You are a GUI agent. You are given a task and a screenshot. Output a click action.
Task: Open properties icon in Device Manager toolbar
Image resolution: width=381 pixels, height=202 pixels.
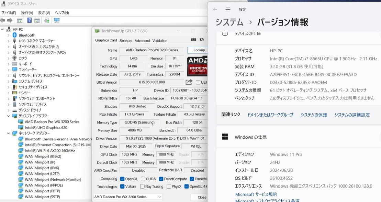click(20, 20)
